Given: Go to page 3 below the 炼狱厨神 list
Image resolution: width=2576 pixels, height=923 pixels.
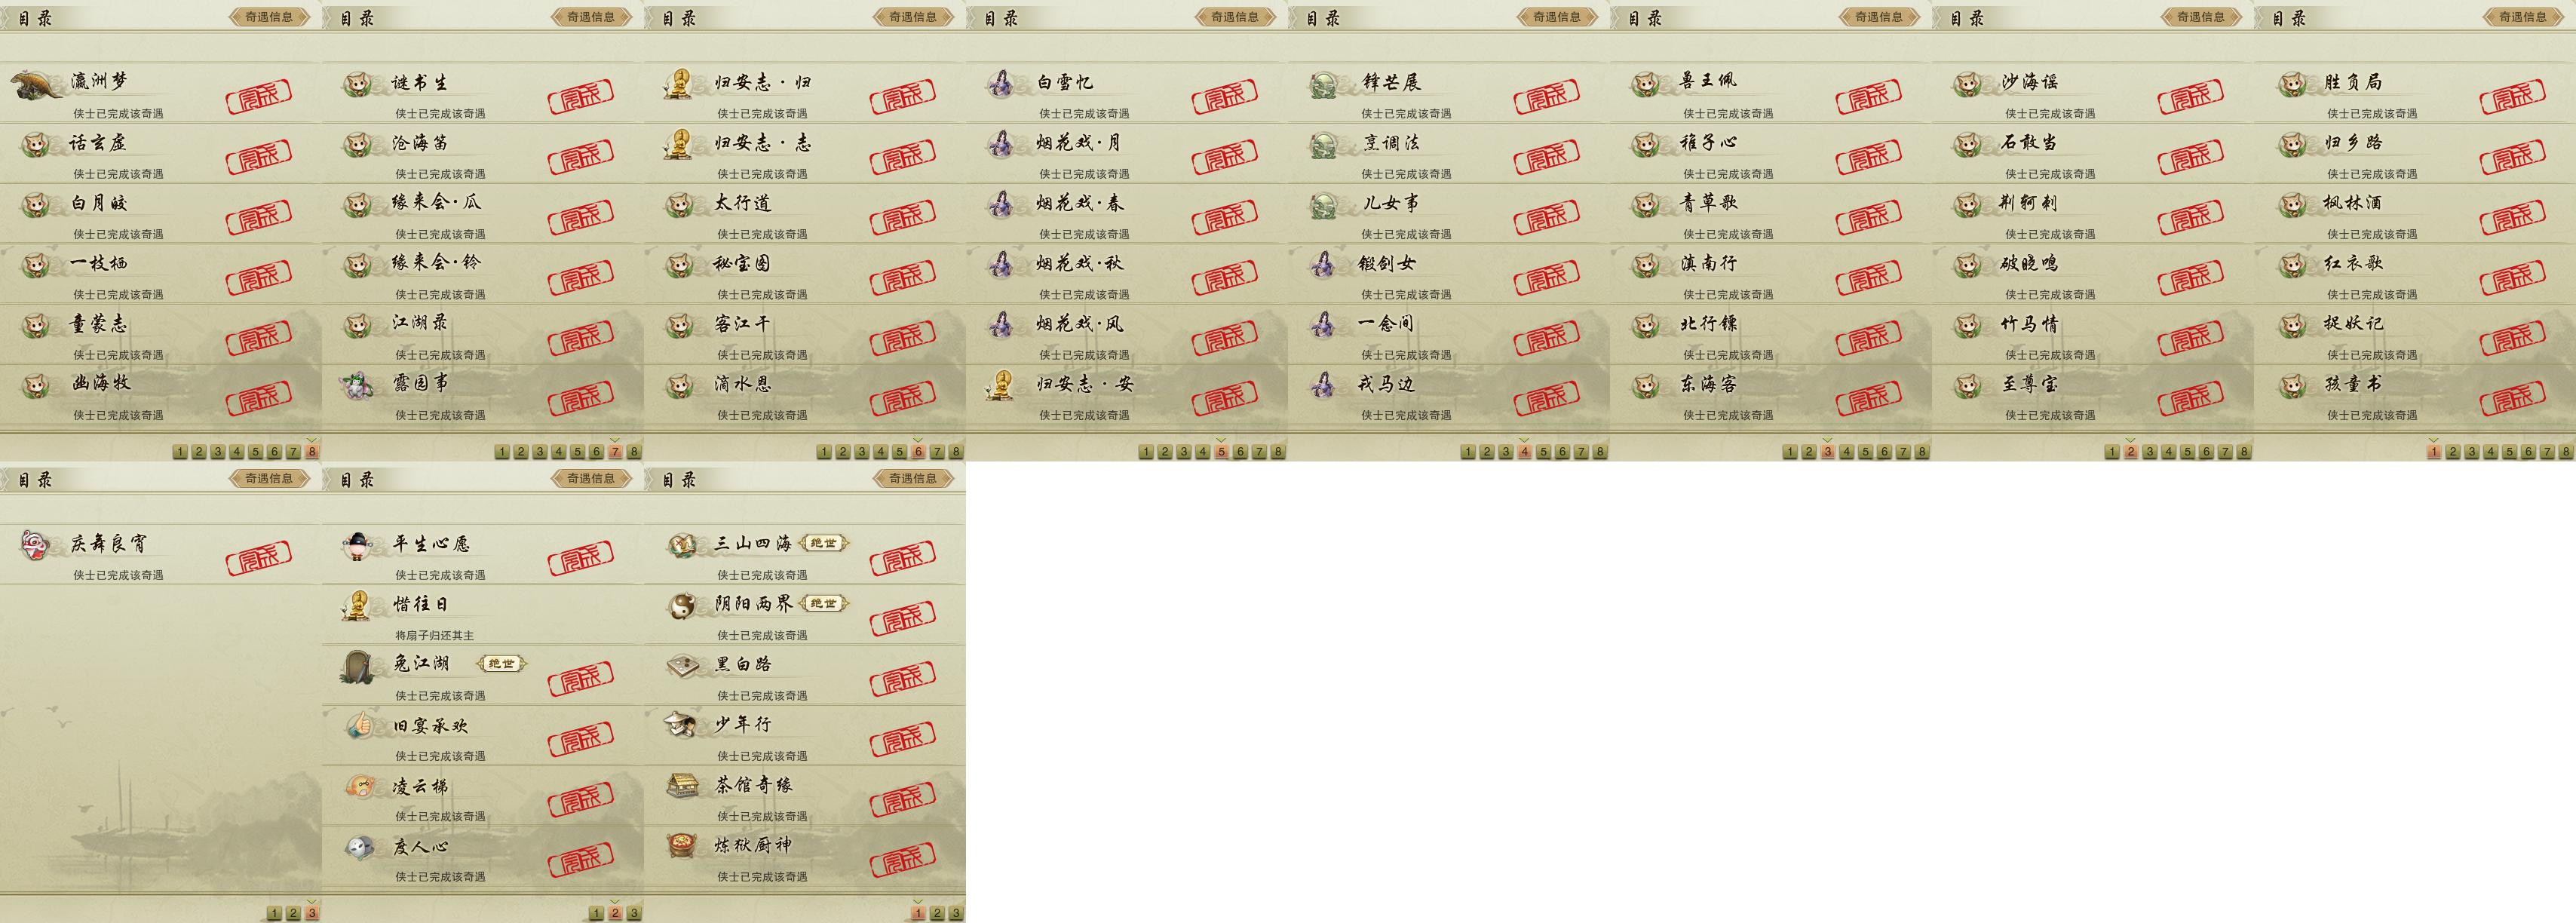Looking at the screenshot, I should click(956, 913).
